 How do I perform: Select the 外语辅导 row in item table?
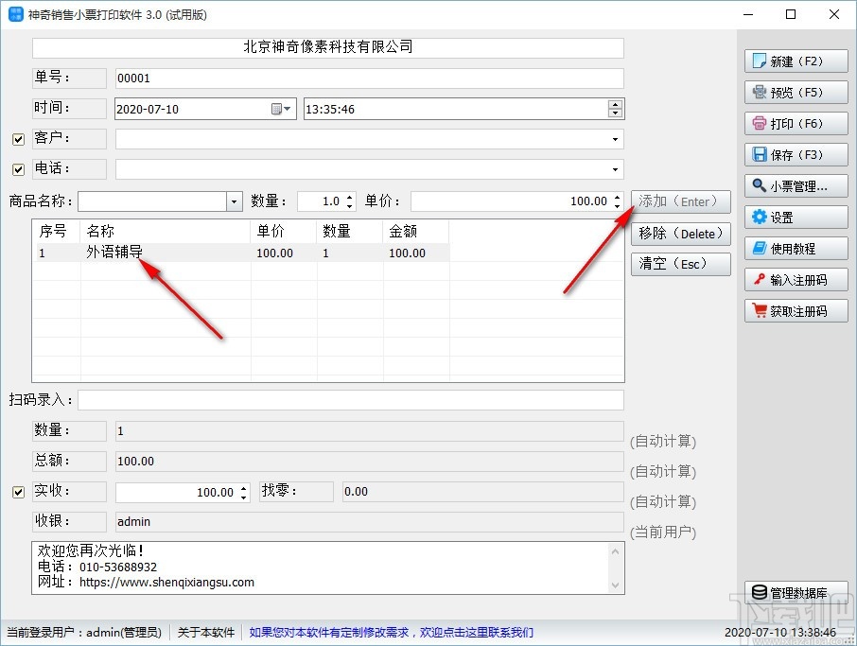click(x=240, y=253)
